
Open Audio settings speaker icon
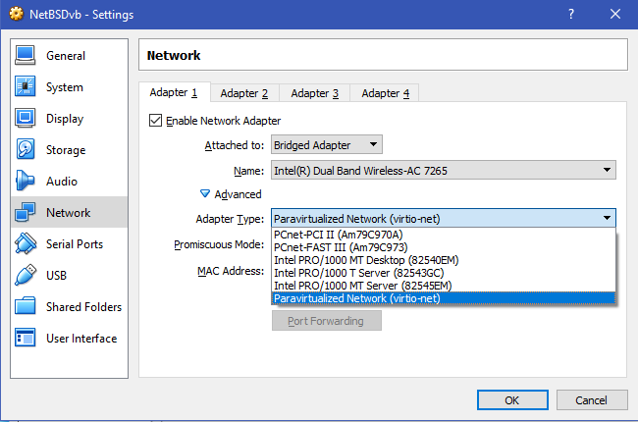27,182
